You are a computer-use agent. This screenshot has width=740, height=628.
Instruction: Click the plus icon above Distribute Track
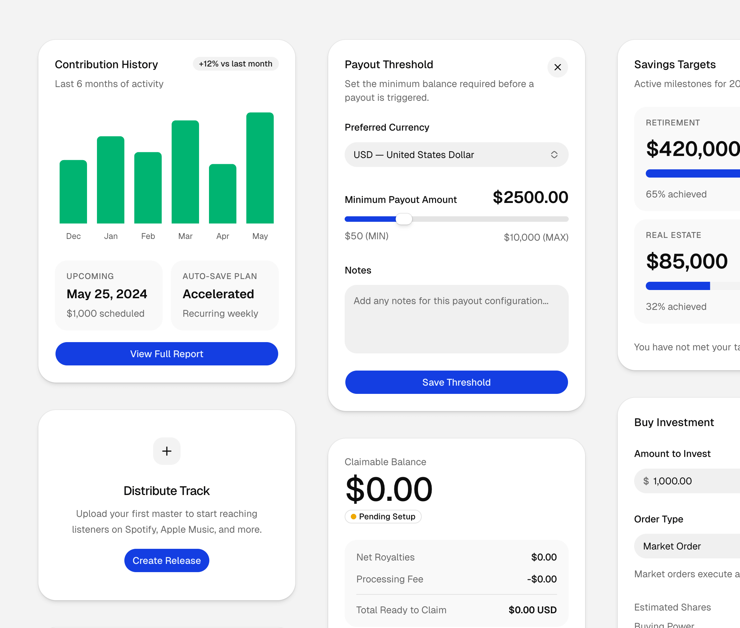click(166, 451)
